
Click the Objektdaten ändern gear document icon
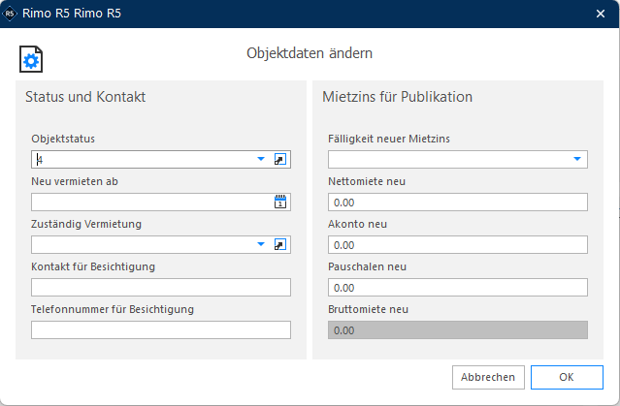click(x=31, y=59)
